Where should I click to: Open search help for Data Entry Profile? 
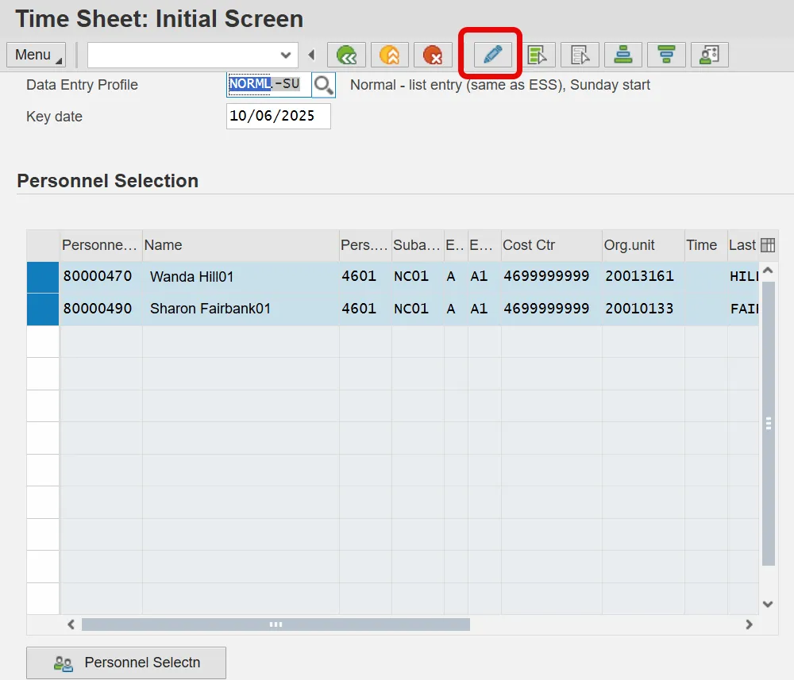tap(323, 85)
